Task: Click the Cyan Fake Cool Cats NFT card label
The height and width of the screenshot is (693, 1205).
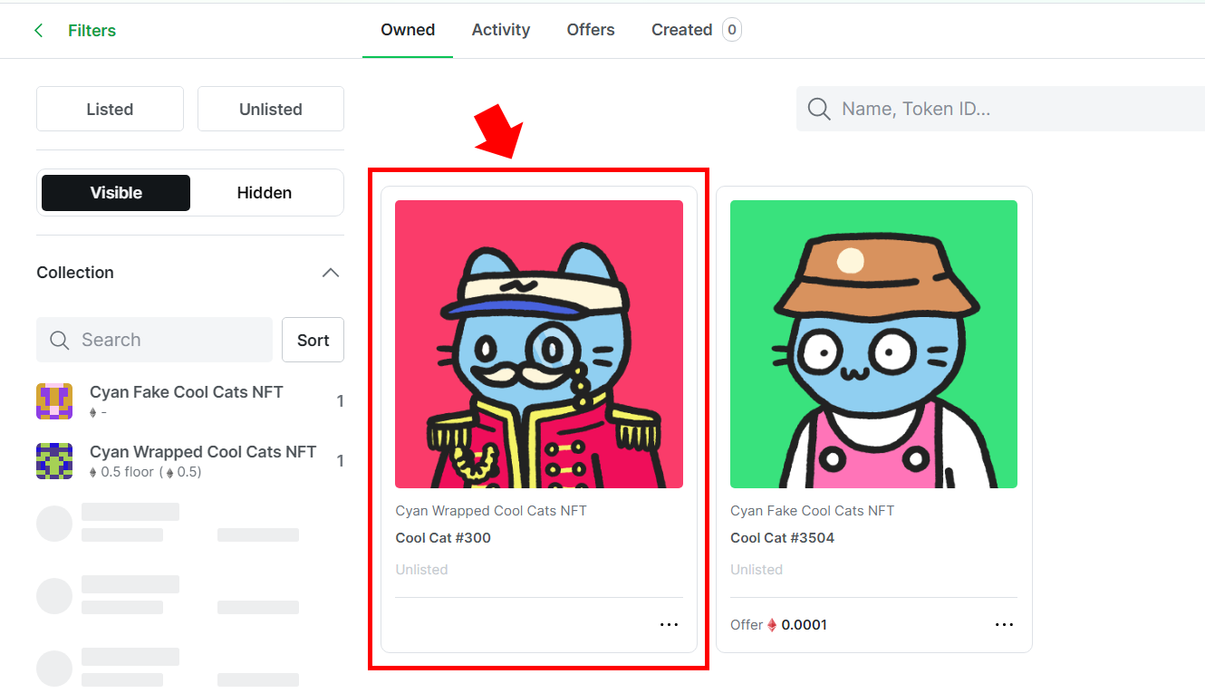Action: coord(812,511)
